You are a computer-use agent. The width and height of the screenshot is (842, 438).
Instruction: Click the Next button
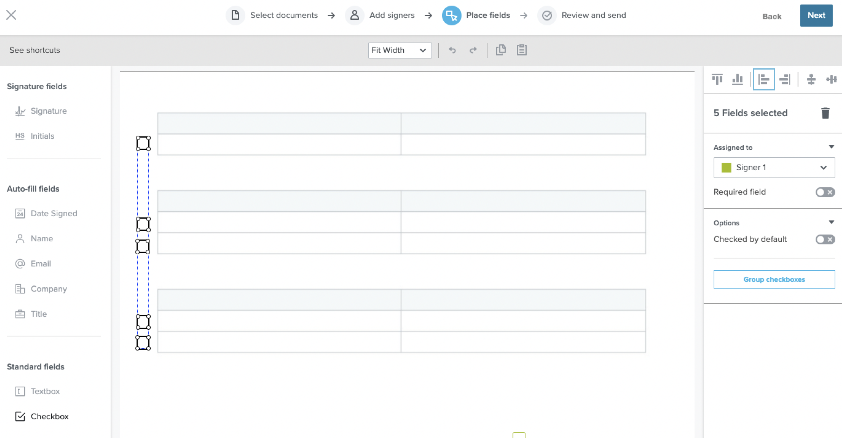coord(816,16)
